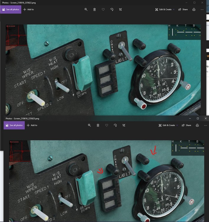Close the Screen_210616_235622 window
This screenshot has height=222, width=209.
pyautogui.click(x=202, y=3)
